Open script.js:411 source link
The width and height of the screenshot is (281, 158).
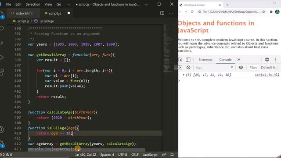pyautogui.click(x=267, y=75)
